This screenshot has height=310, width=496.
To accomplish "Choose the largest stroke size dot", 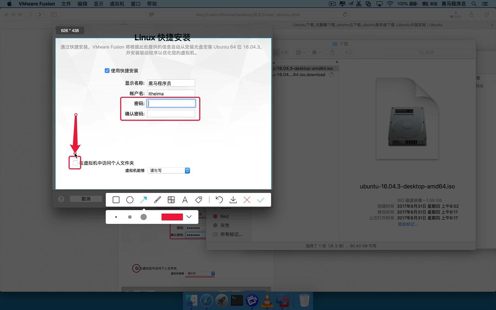I will 144,217.
